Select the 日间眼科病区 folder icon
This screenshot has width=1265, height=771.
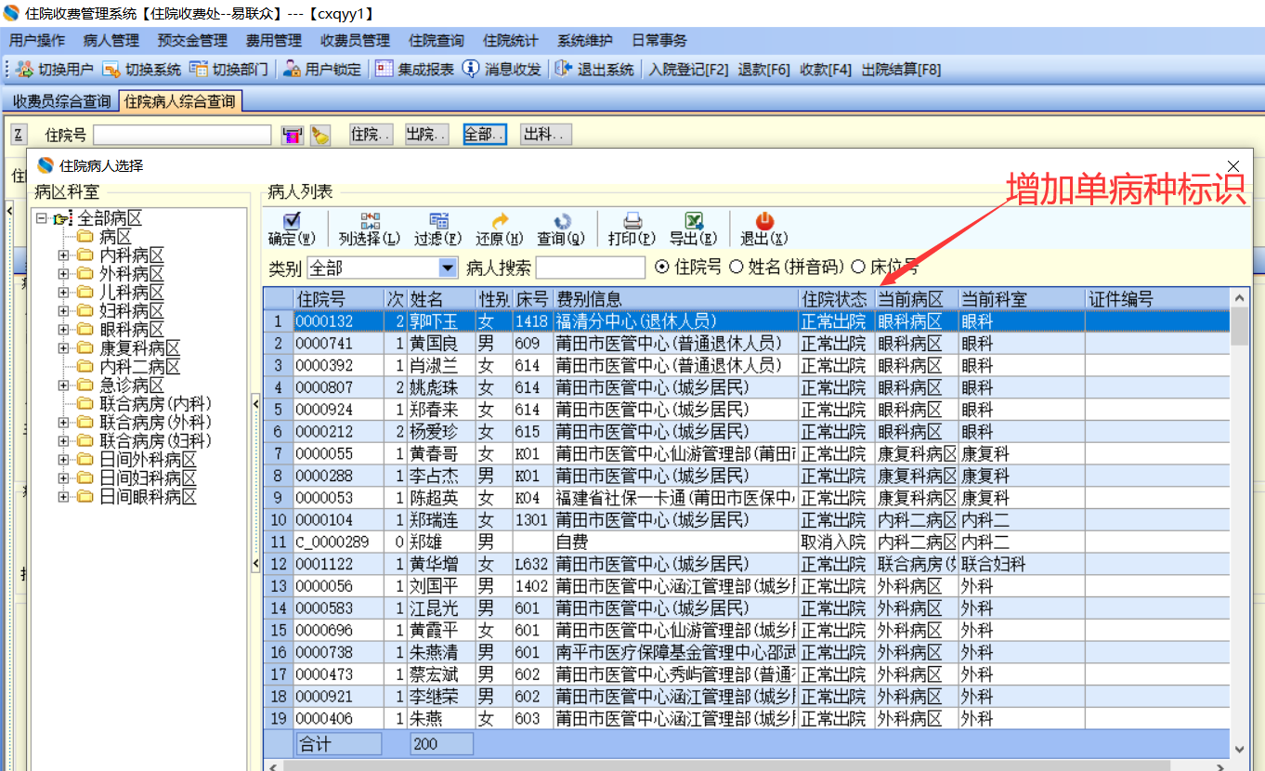(85, 497)
